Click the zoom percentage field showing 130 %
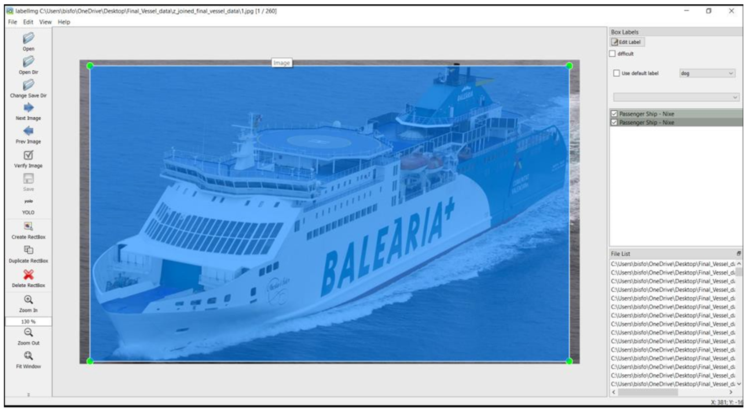The image size is (747, 412). (28, 321)
